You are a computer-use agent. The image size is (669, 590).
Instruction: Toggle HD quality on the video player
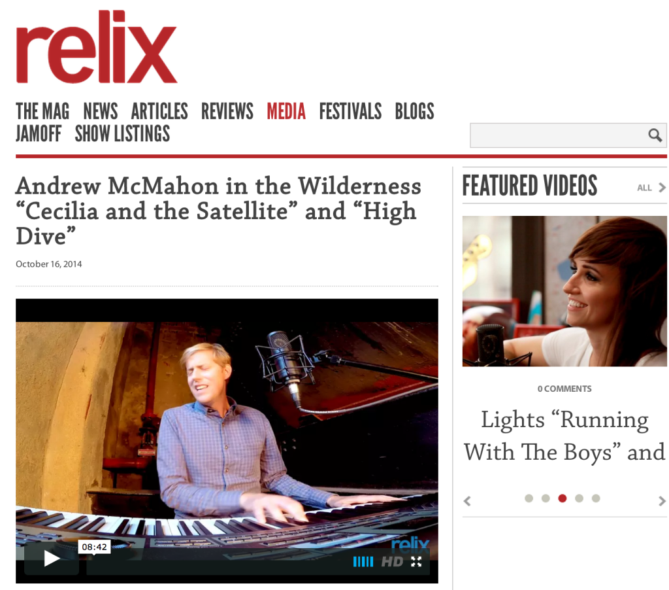click(392, 562)
